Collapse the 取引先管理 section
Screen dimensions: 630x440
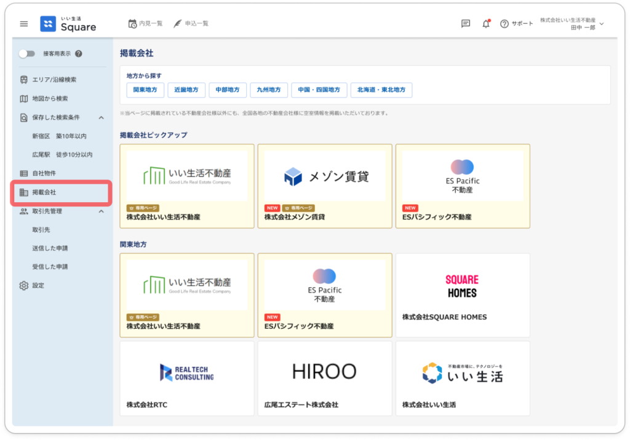102,211
